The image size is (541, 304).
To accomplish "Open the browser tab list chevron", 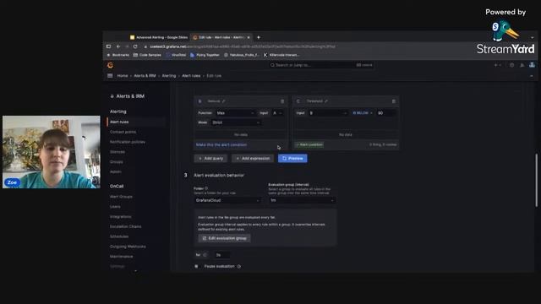I will (x=532, y=37).
